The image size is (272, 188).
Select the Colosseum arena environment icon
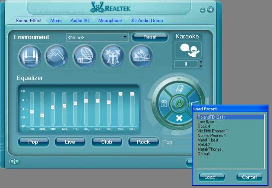[x=85, y=56]
